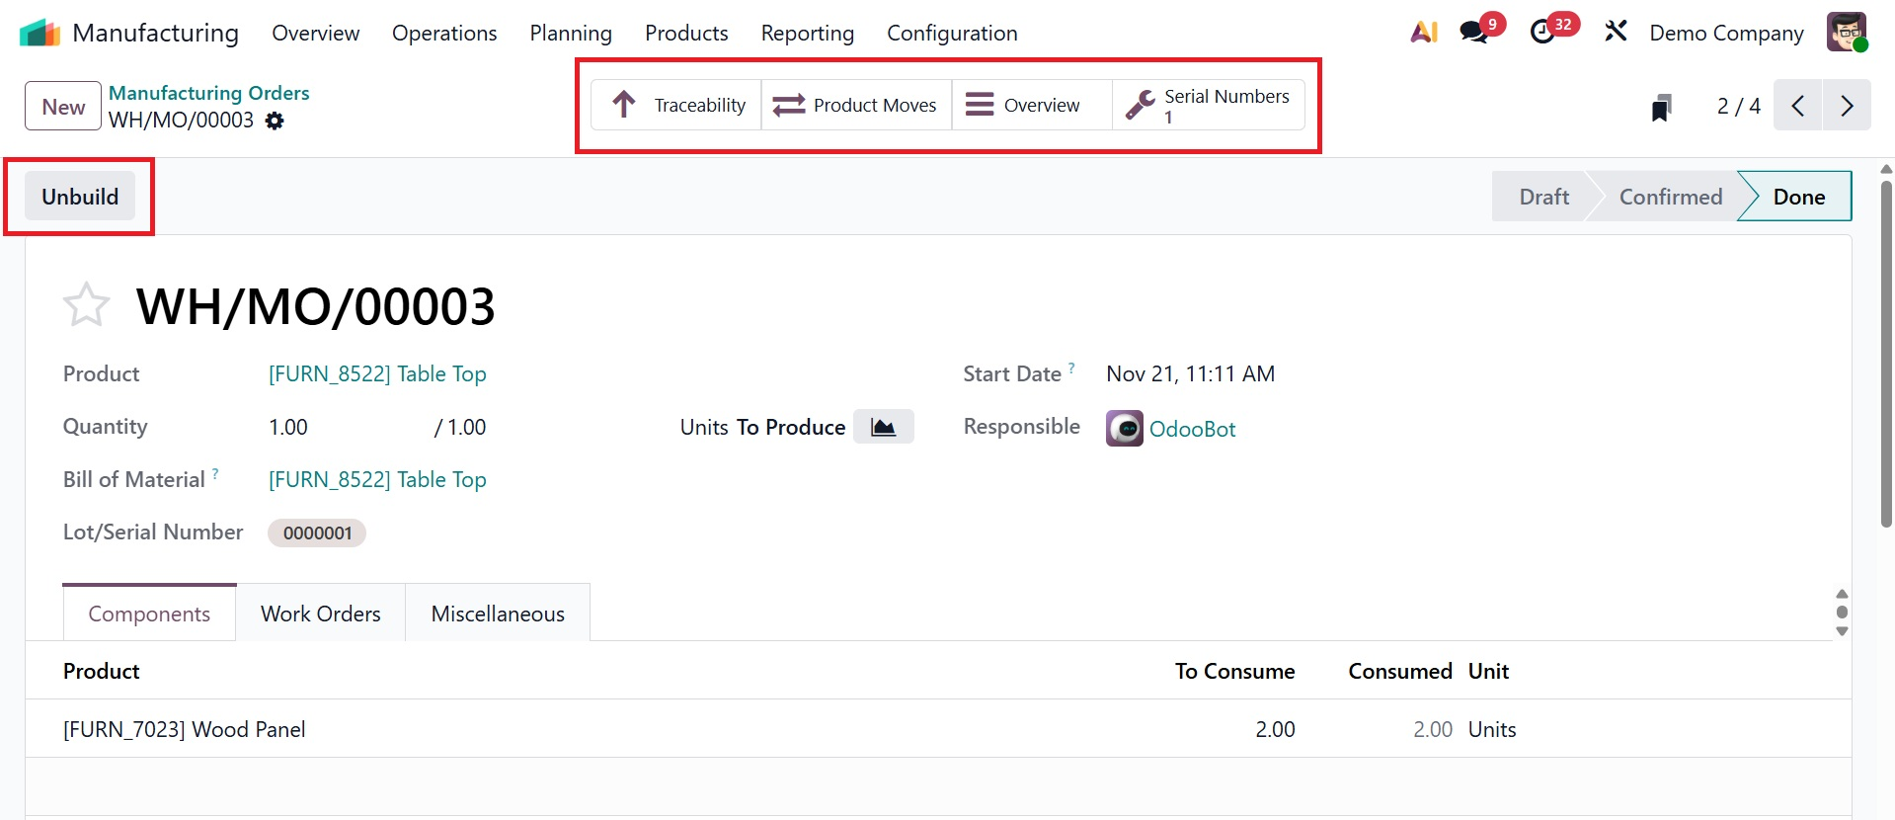The image size is (1895, 820).
Task: Go to previous record arrow
Action: pyautogui.click(x=1798, y=106)
